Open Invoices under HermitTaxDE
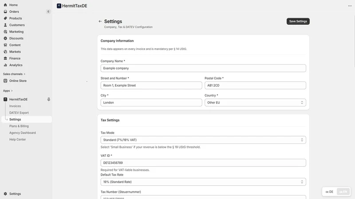The width and height of the screenshot is (355, 199). point(15,106)
